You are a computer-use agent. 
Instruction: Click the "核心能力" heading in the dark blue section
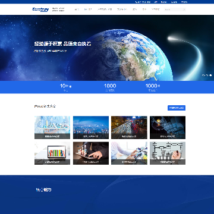(43, 190)
